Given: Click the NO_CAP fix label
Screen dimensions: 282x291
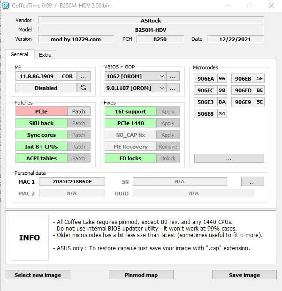Looking at the screenshot, I should tap(130, 135).
